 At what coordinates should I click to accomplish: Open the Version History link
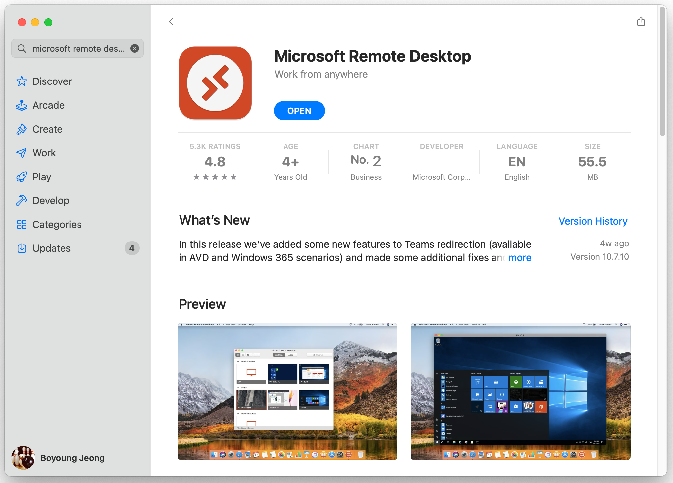tap(593, 221)
